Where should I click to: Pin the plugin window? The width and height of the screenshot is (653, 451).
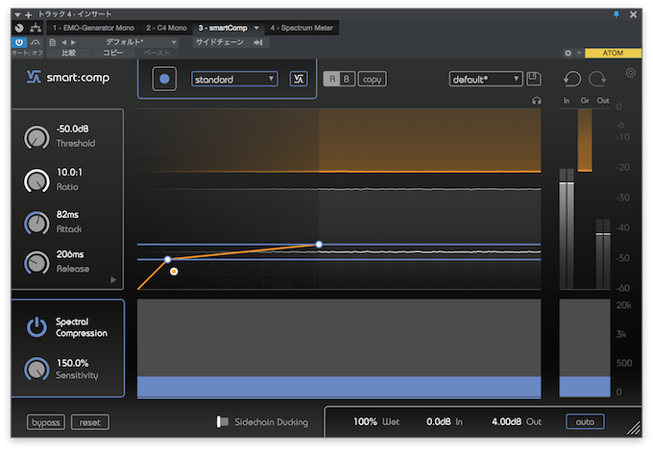point(617,14)
